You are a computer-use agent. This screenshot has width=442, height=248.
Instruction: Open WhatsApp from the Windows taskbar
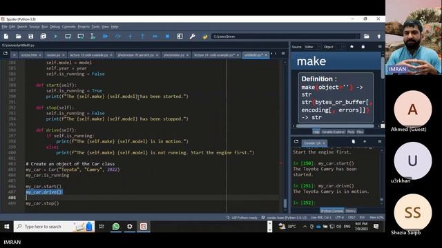click(x=116, y=227)
